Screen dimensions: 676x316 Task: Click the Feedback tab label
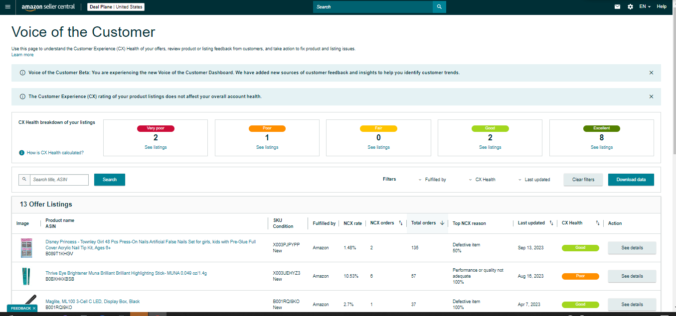(x=20, y=309)
